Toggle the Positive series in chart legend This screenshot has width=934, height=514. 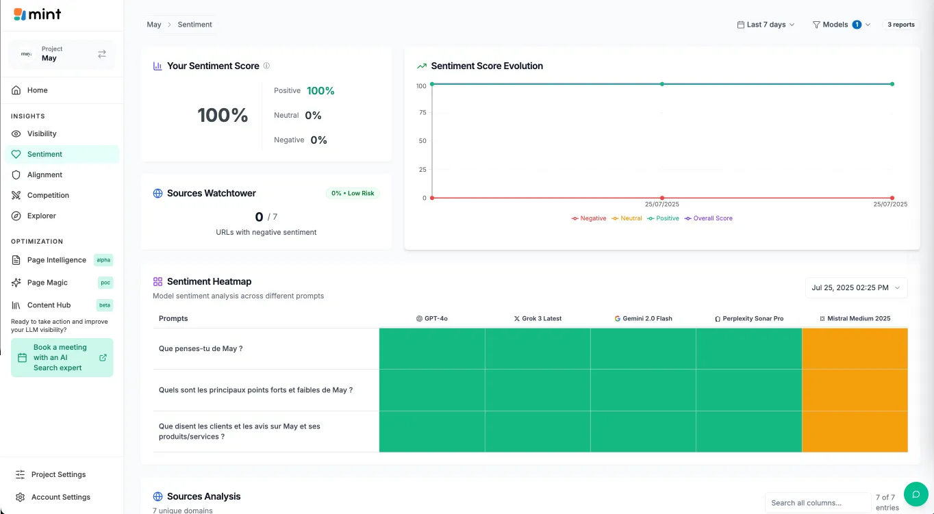point(663,218)
